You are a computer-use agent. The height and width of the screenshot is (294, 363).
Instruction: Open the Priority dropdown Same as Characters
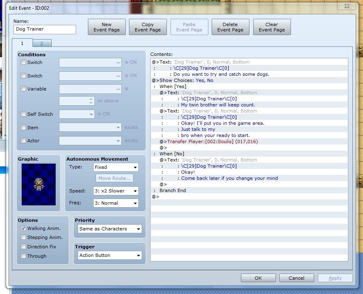click(x=110, y=229)
